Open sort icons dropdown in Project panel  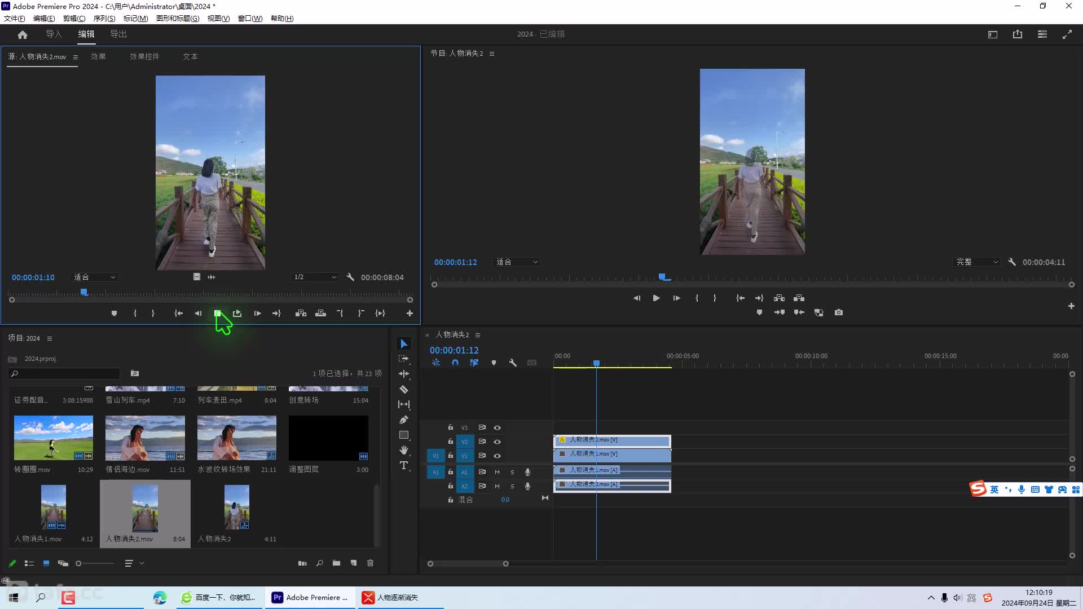[134, 563]
